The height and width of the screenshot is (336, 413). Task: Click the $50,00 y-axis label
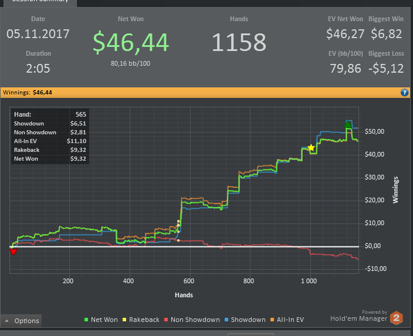click(x=374, y=131)
